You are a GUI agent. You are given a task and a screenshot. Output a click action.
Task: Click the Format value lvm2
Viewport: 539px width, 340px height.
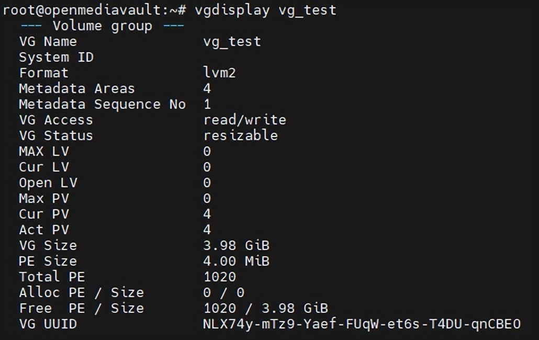[220, 73]
